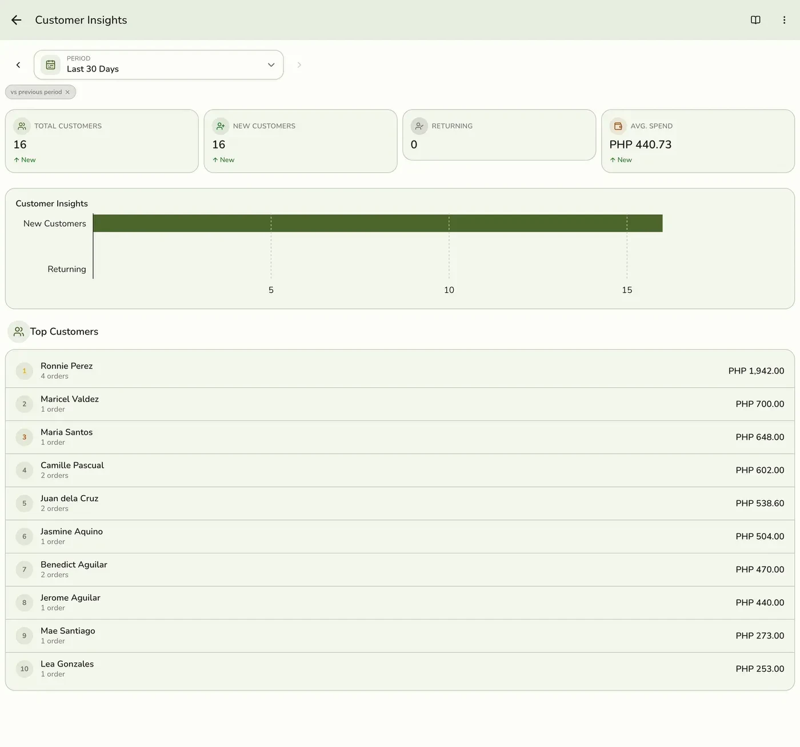Click the New Customers bar in chart
This screenshot has width=800, height=747.
coord(378,223)
